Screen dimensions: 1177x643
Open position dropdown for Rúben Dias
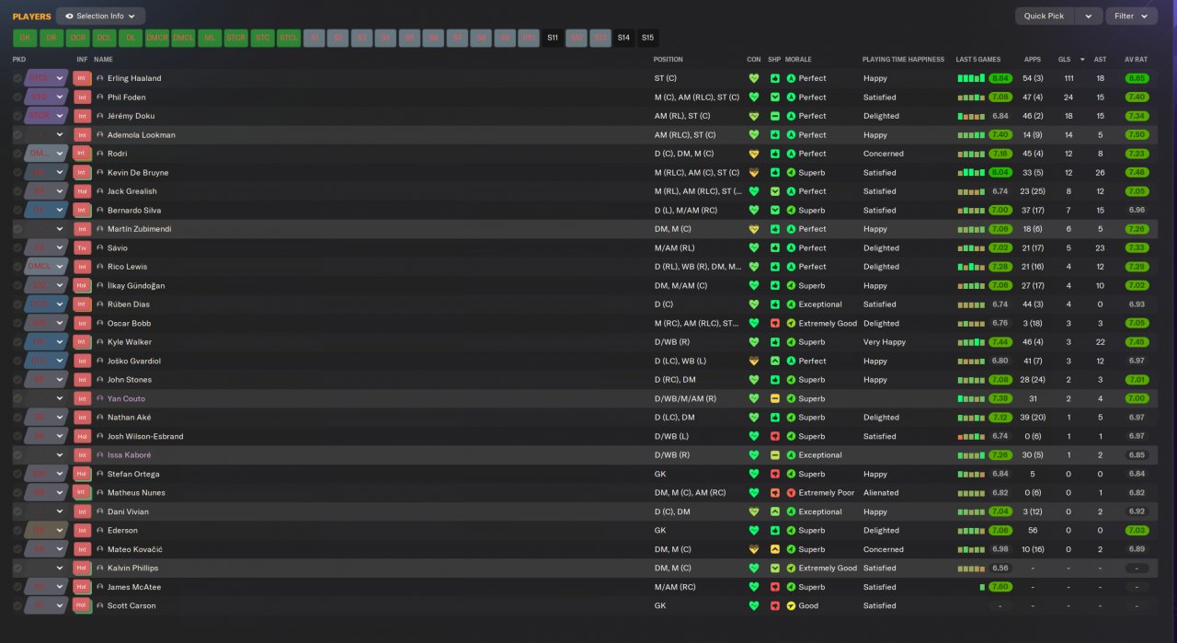(x=60, y=304)
